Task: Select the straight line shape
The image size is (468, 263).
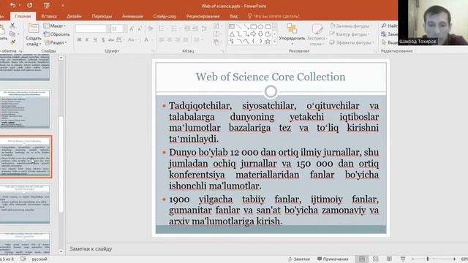Action: (x=239, y=27)
